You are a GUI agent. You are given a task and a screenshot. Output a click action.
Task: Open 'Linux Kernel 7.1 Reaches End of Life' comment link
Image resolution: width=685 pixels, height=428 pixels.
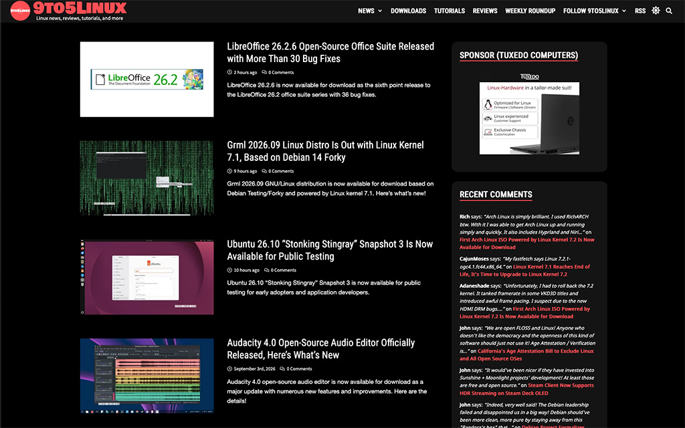[524, 270]
